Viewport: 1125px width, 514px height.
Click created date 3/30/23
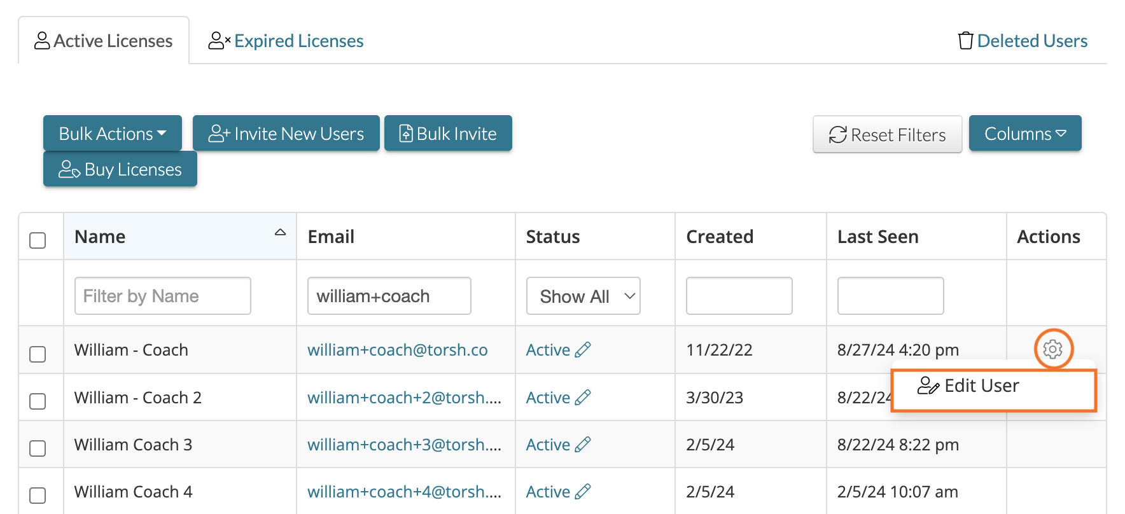pyautogui.click(x=715, y=398)
